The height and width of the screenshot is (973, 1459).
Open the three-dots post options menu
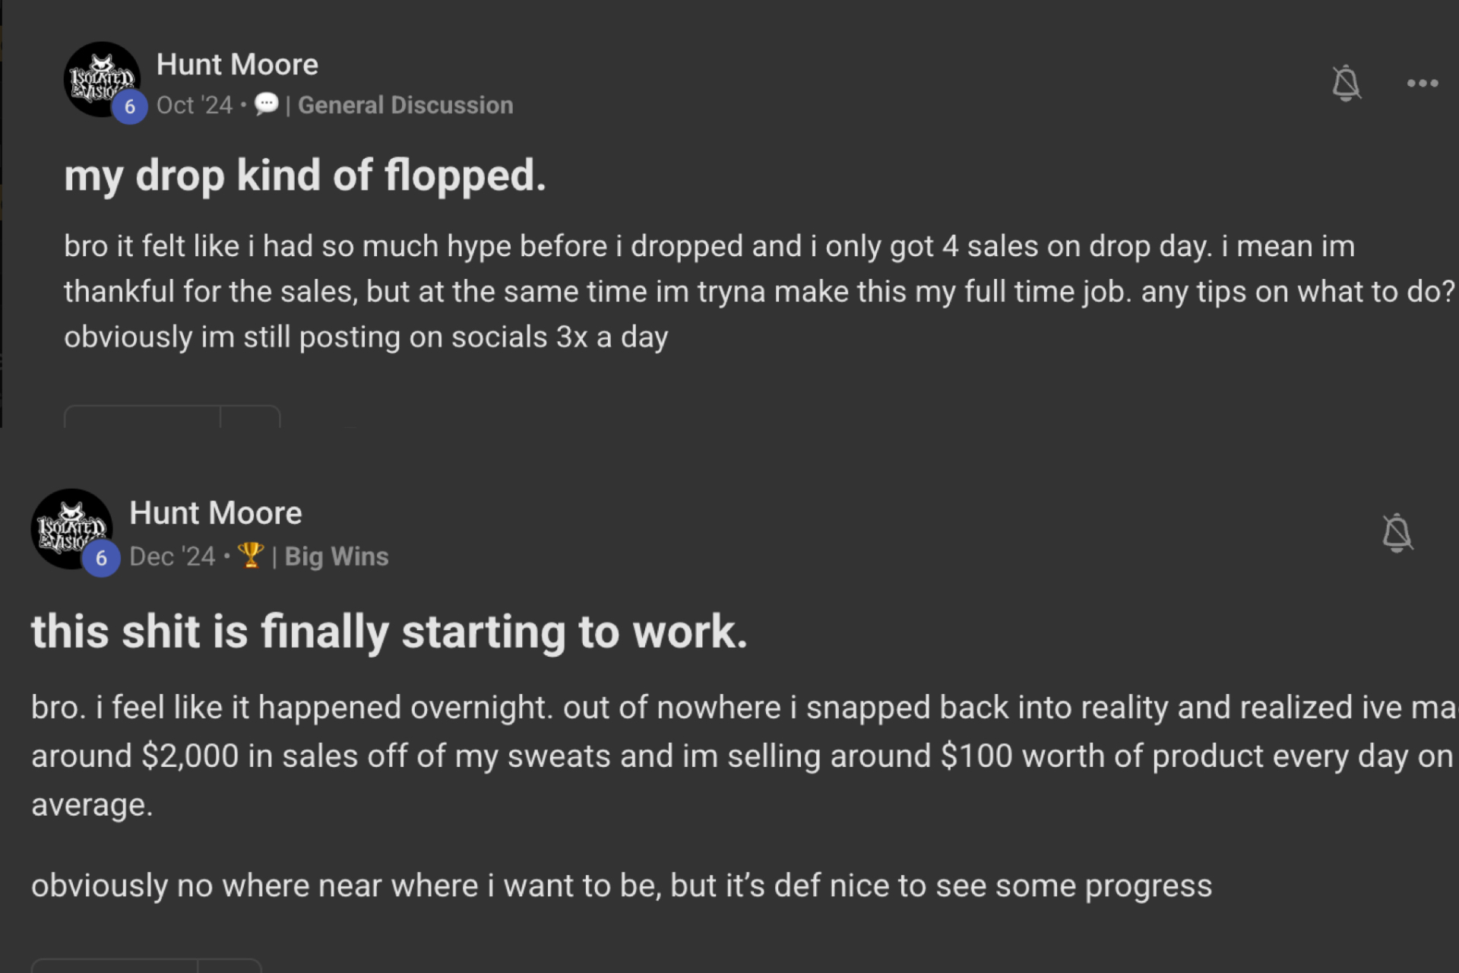[1422, 83]
